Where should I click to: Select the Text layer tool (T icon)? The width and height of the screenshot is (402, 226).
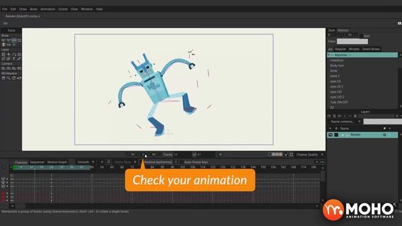pyautogui.click(x=14, y=59)
